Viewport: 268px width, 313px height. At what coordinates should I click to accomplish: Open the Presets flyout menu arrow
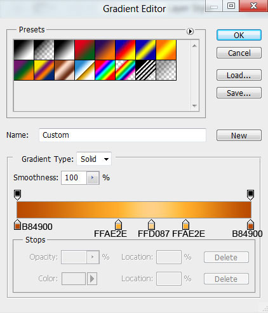pos(190,31)
